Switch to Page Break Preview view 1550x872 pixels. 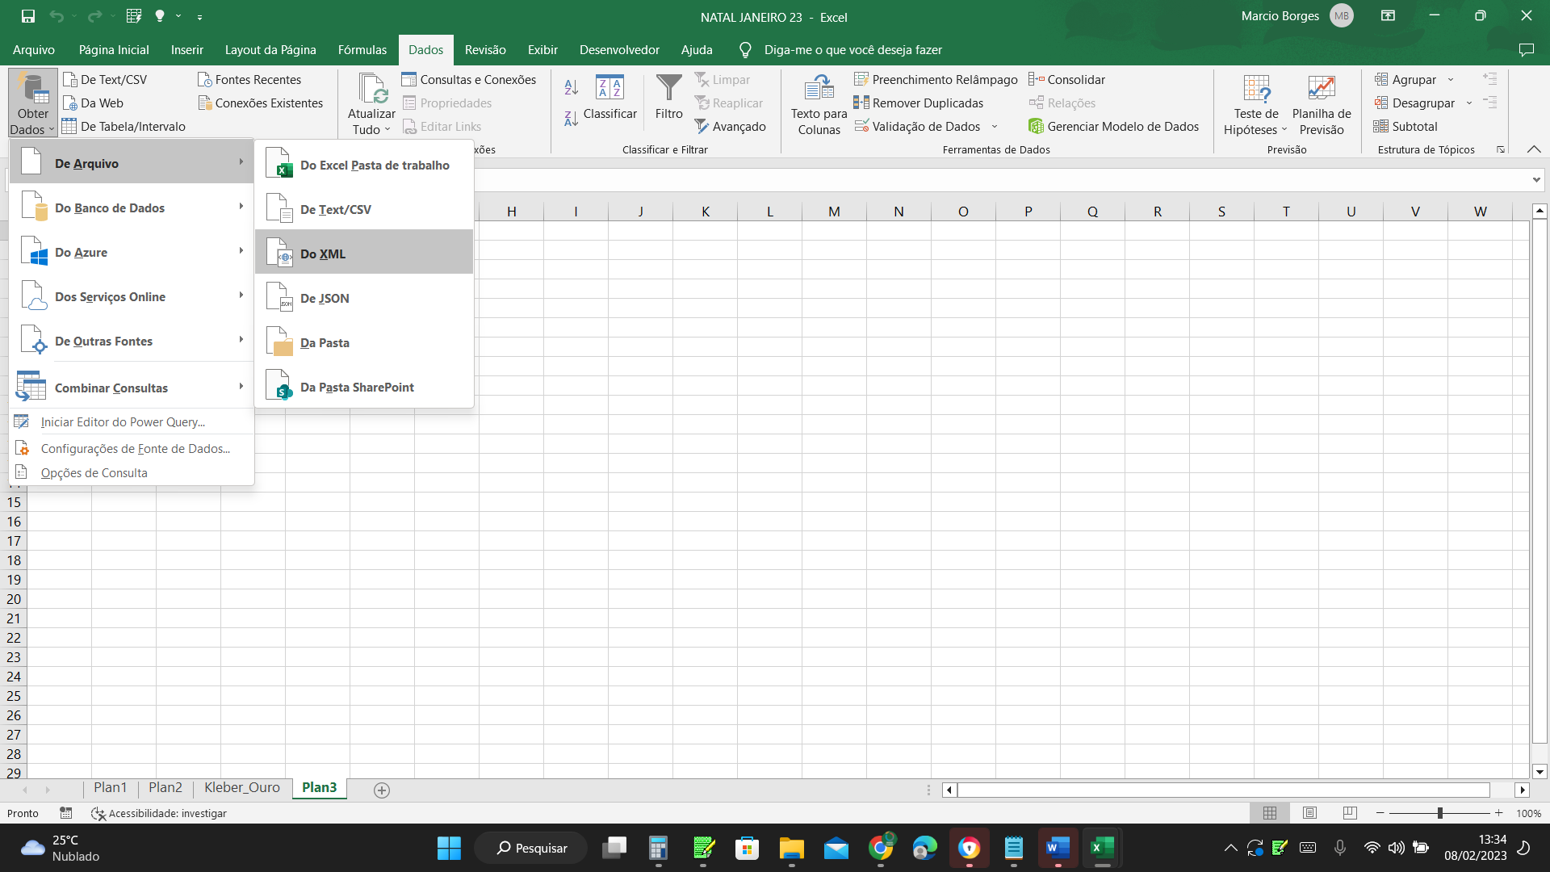pyautogui.click(x=1350, y=813)
